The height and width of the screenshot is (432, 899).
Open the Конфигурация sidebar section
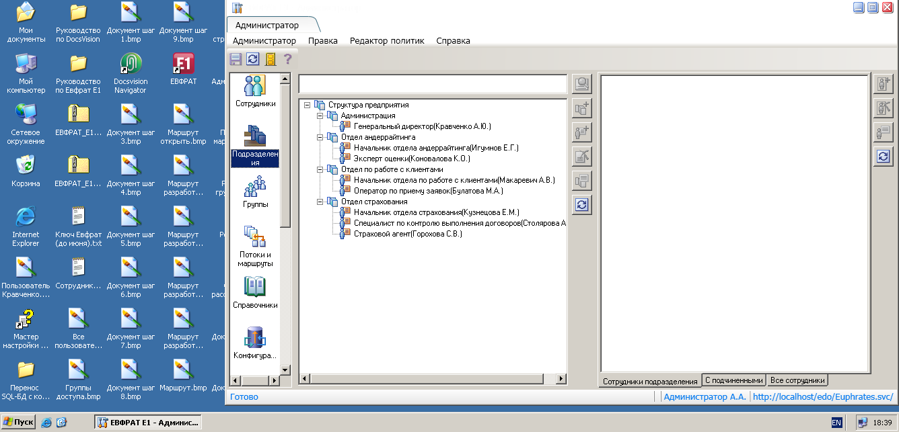point(255,343)
